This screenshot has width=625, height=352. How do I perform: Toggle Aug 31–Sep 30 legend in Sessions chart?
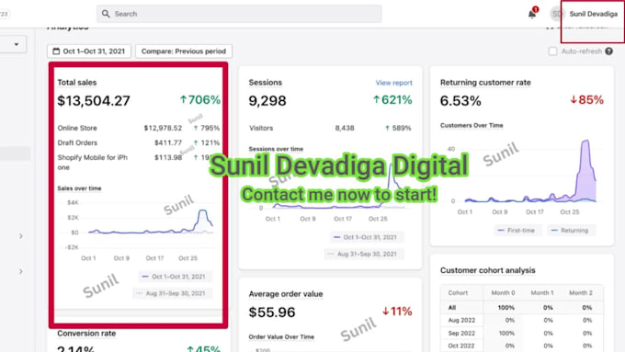click(364, 254)
